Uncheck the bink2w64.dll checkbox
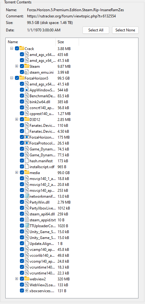Image resolution: width=145 pixels, height=304 pixels. [22, 102]
